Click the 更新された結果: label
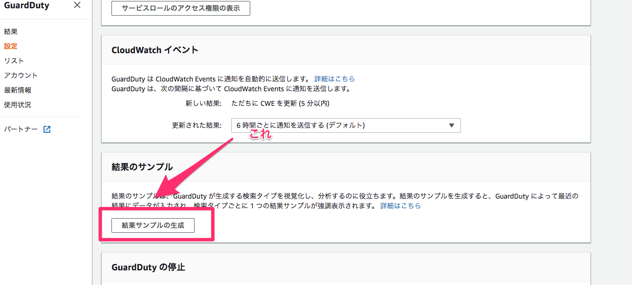The height and width of the screenshot is (285, 632). click(x=197, y=125)
